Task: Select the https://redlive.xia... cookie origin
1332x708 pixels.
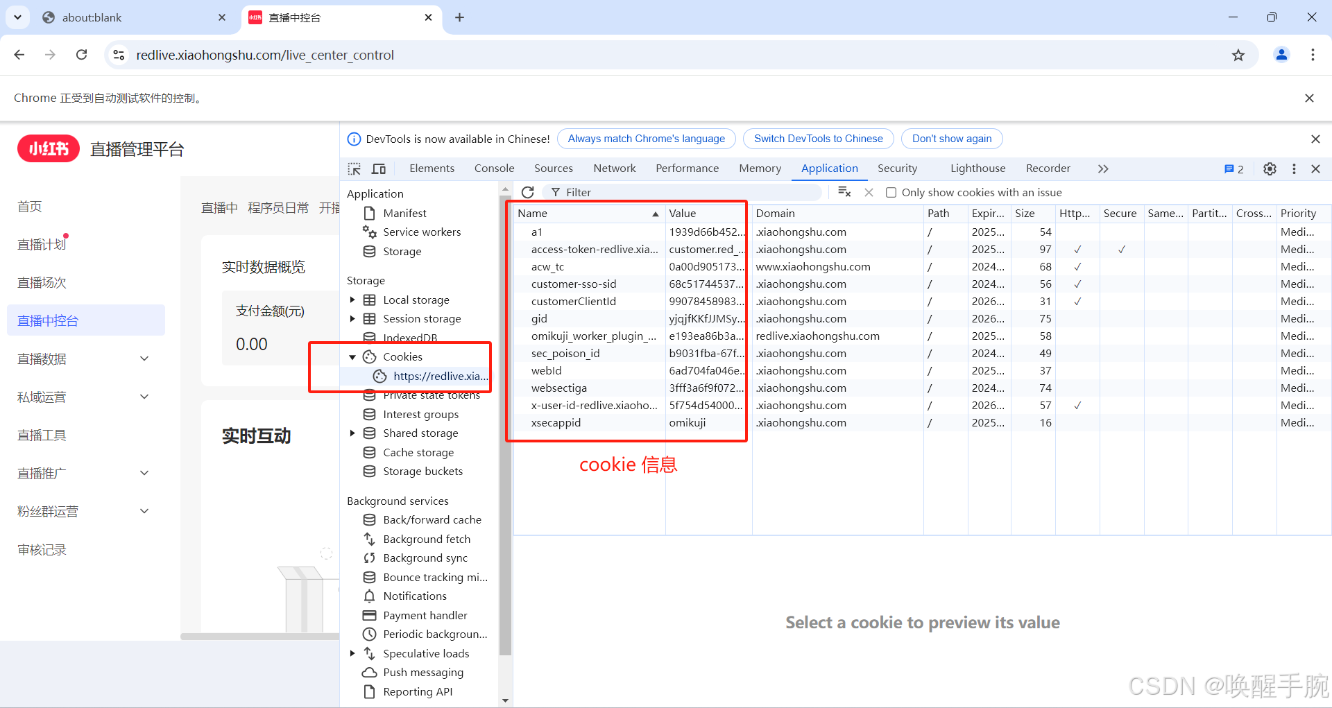Action: pos(441,376)
